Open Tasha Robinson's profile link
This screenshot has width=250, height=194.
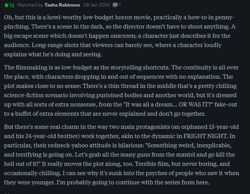point(62,5)
